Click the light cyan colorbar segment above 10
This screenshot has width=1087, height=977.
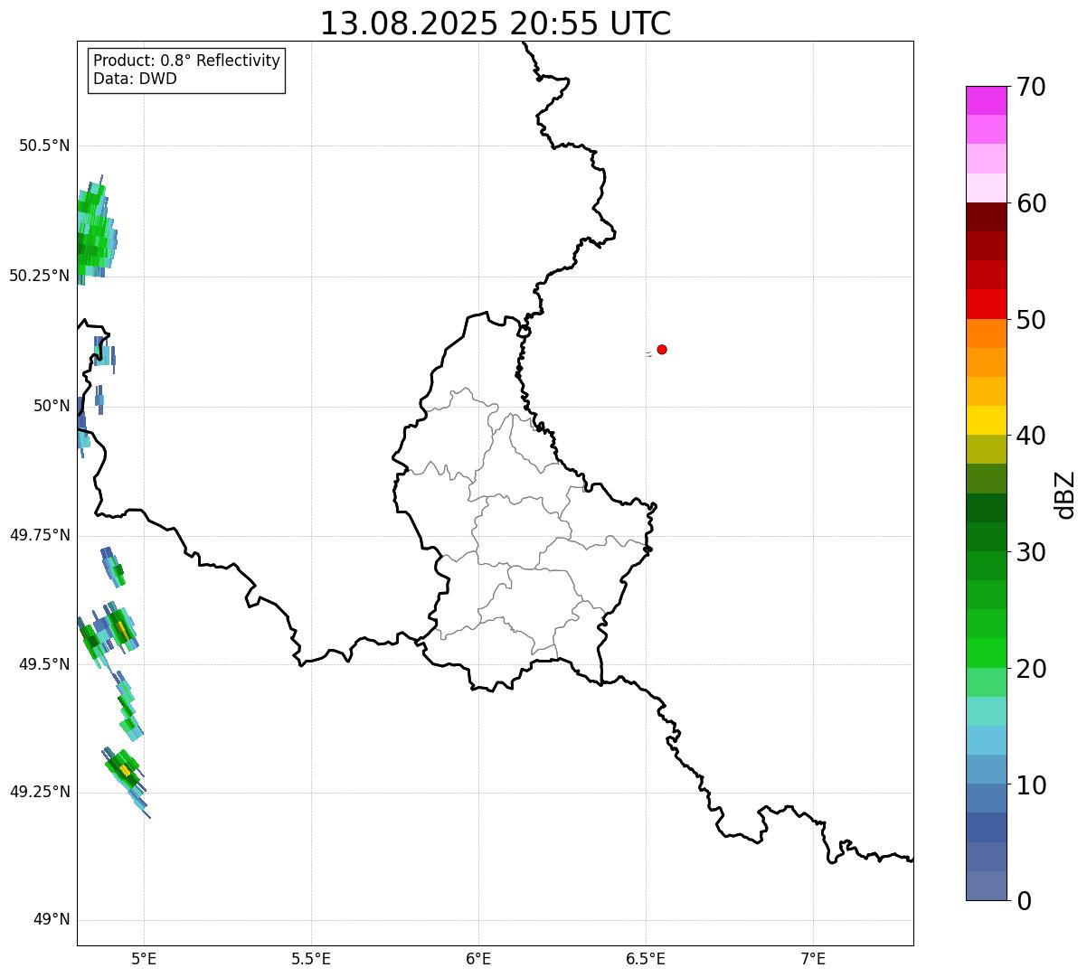pos(986,740)
